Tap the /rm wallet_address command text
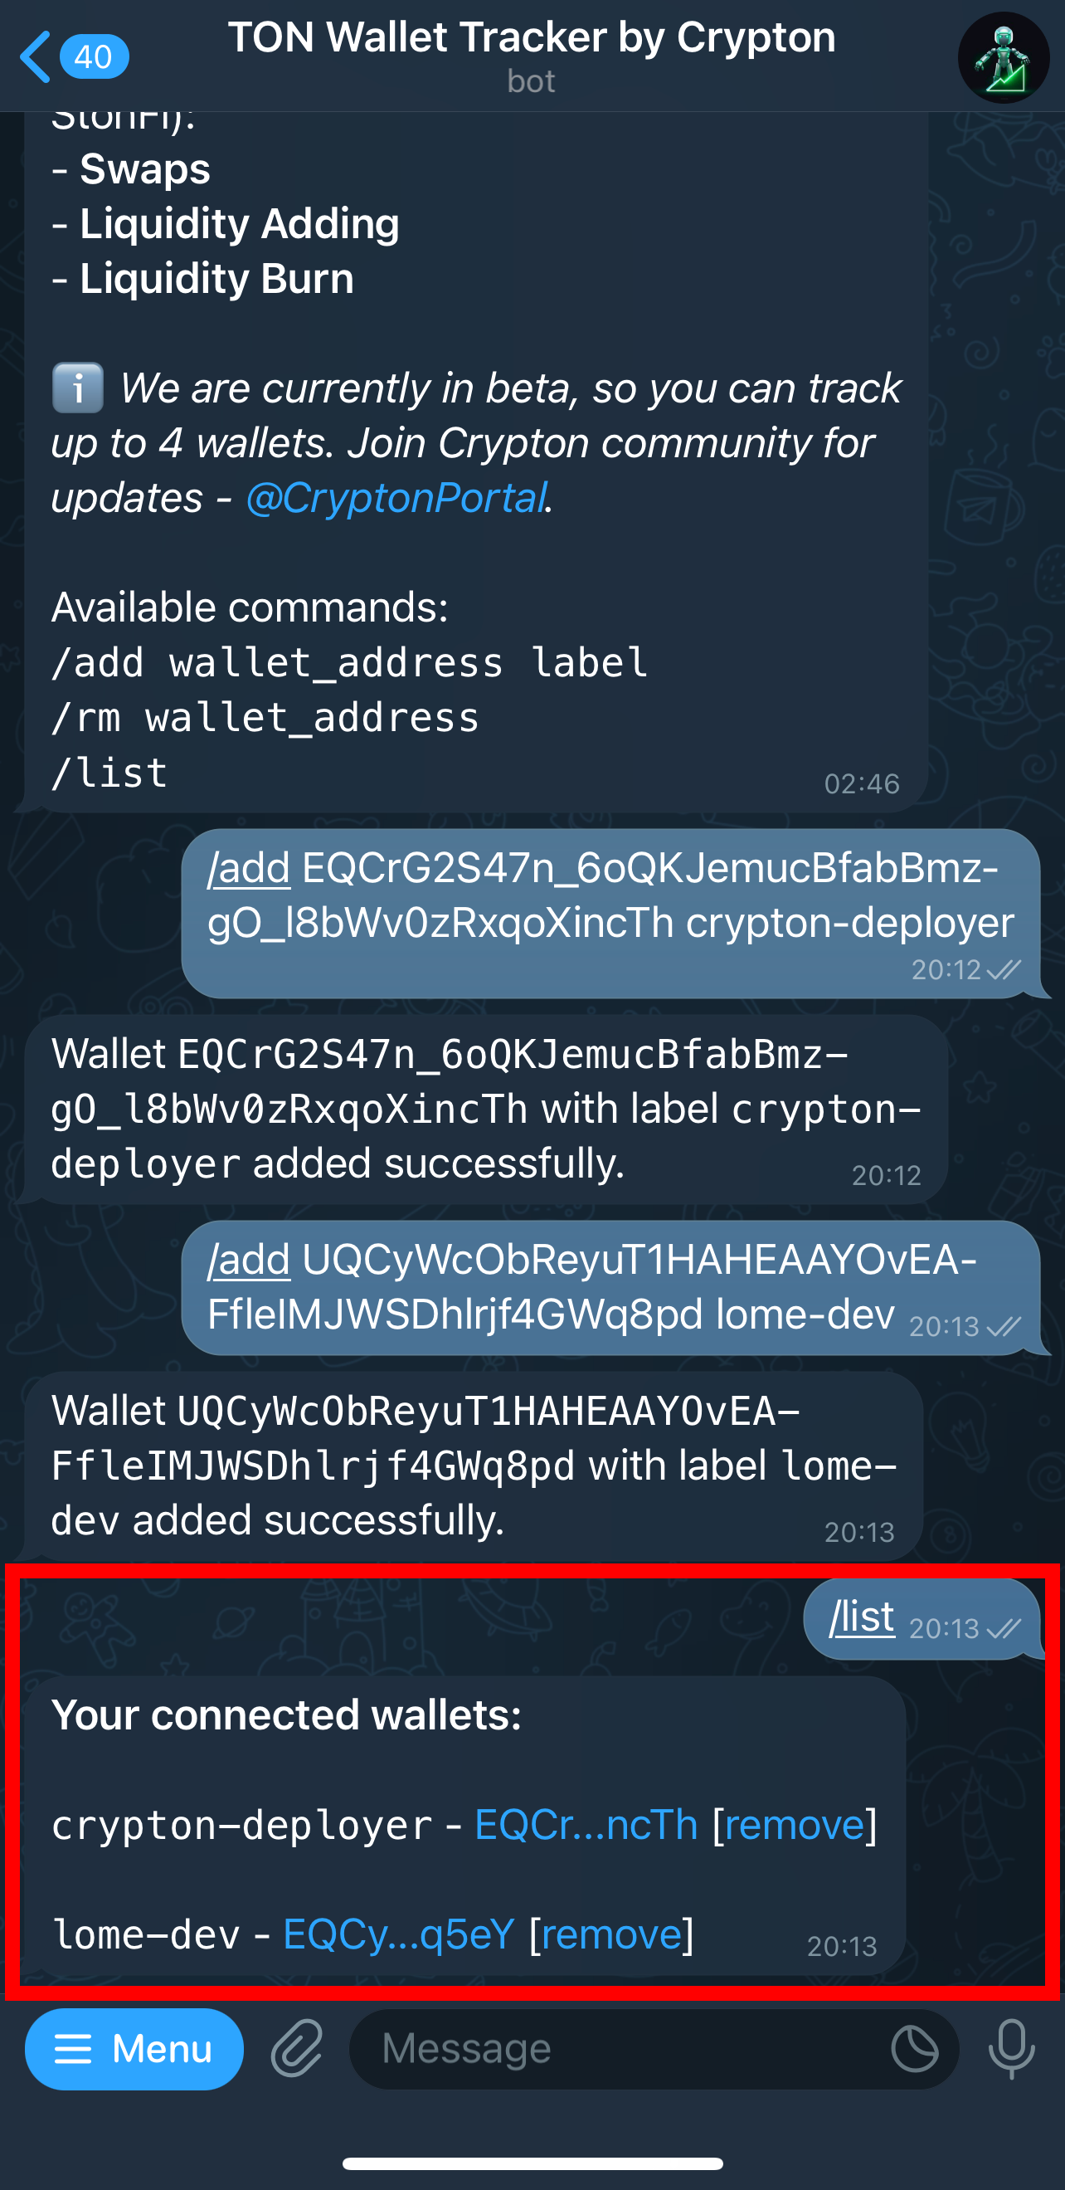 point(265,718)
